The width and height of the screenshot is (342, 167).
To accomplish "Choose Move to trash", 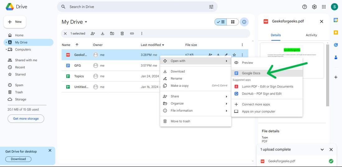I will point(196,121).
